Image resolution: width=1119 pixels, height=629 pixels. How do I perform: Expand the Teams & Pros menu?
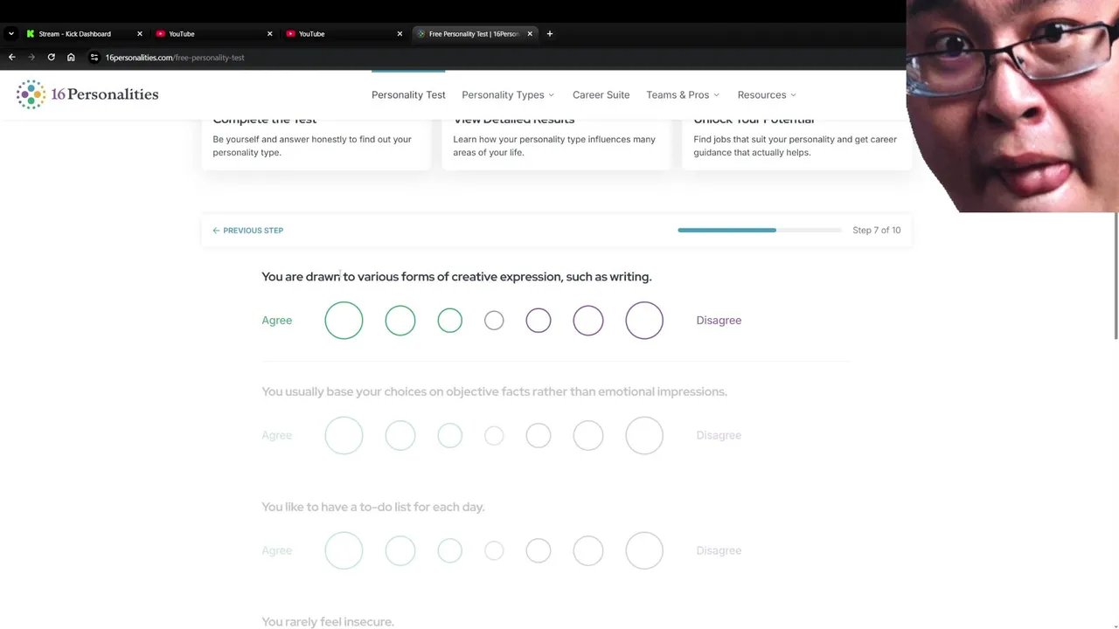(x=683, y=95)
